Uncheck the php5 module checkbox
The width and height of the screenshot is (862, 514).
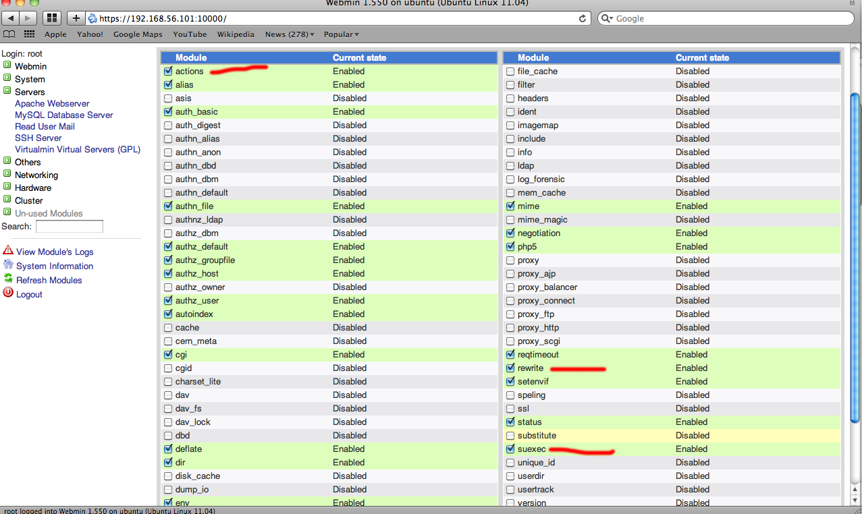(x=510, y=246)
